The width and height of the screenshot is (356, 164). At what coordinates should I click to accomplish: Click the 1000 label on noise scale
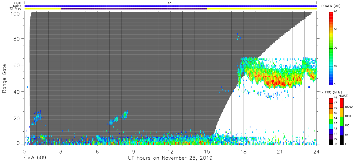348,116
